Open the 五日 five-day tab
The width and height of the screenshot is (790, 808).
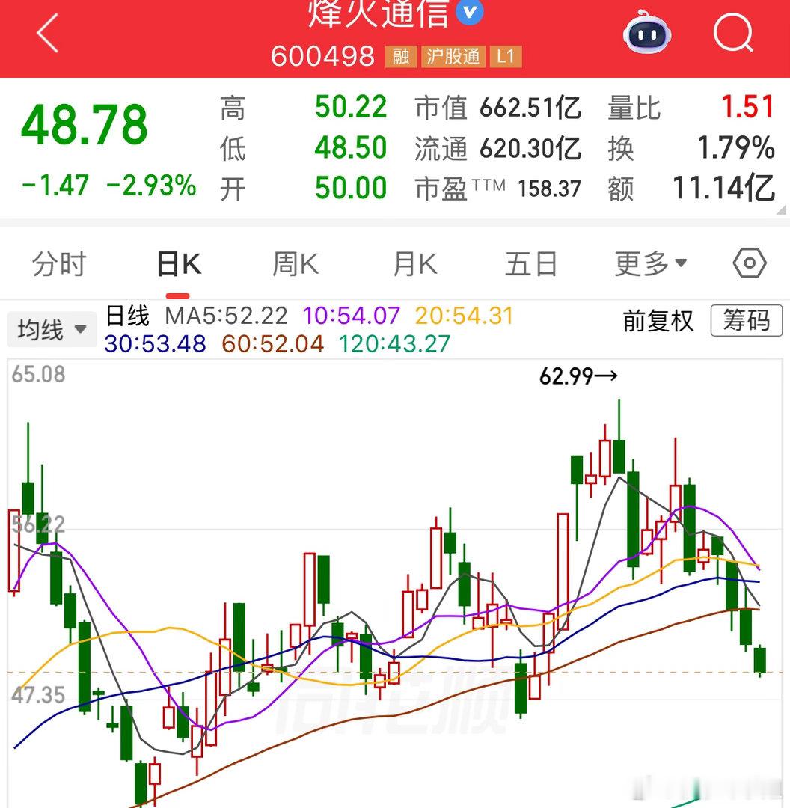point(531,264)
